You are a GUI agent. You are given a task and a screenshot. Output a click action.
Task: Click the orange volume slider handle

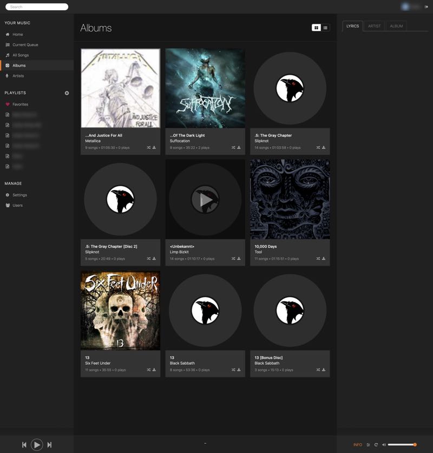(415, 445)
